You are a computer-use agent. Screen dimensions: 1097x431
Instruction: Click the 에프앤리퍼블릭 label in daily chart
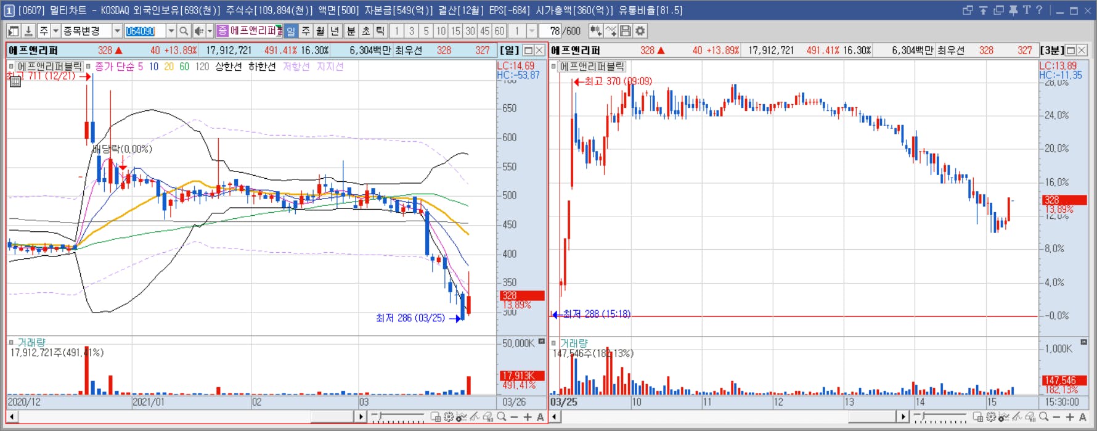(49, 67)
